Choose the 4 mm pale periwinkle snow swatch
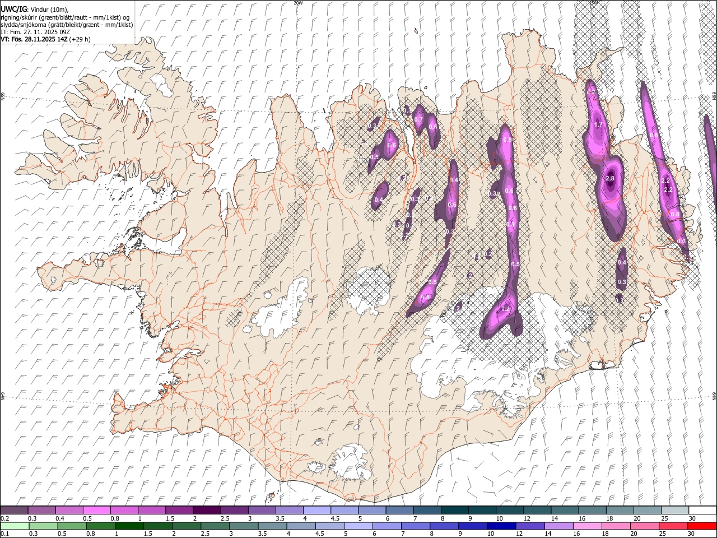This screenshot has width=717, height=538. 316,510
